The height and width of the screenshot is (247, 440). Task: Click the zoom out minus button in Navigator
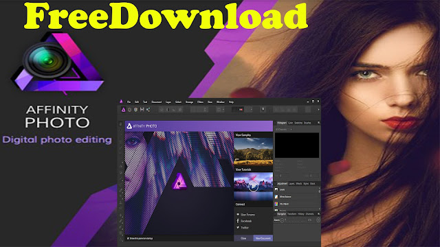282,220
